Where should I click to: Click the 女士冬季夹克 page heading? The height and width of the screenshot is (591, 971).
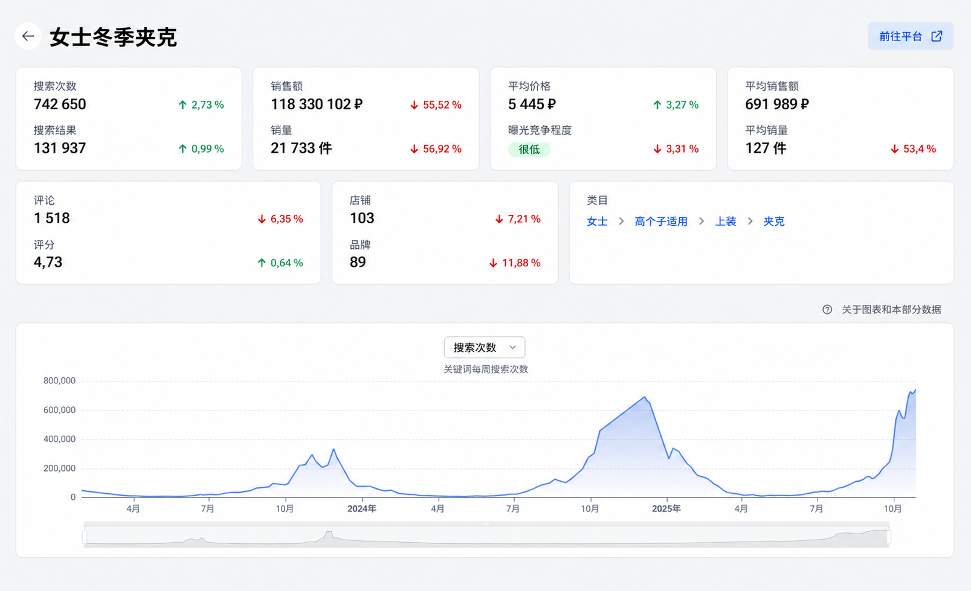tap(113, 37)
